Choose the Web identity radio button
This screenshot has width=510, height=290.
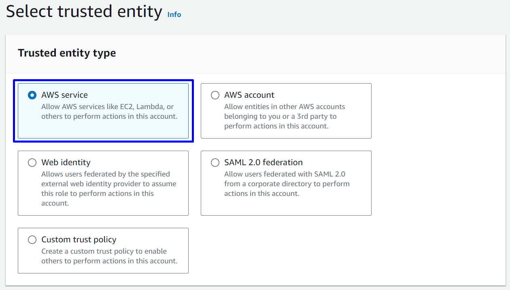click(x=32, y=163)
